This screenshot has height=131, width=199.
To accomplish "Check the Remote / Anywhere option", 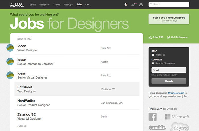I will click(x=153, y=63).
